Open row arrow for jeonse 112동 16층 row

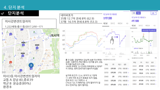click(x=156, y=84)
